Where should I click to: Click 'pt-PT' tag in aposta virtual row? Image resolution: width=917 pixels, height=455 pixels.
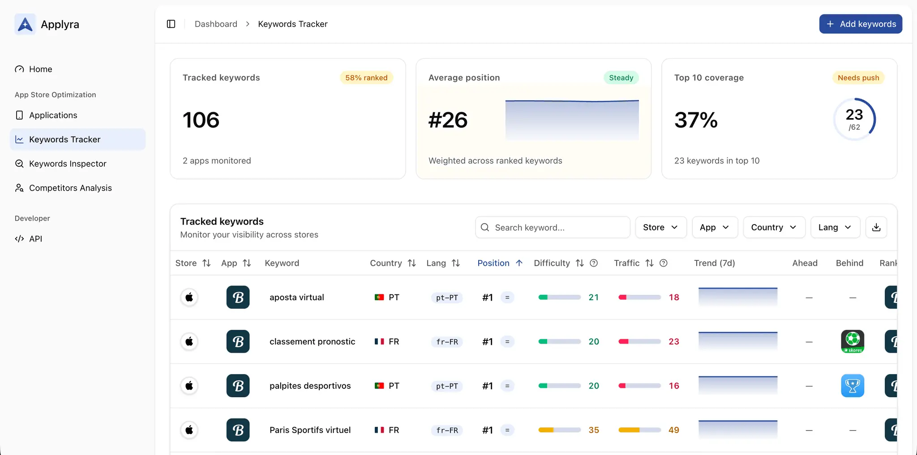[447, 298]
